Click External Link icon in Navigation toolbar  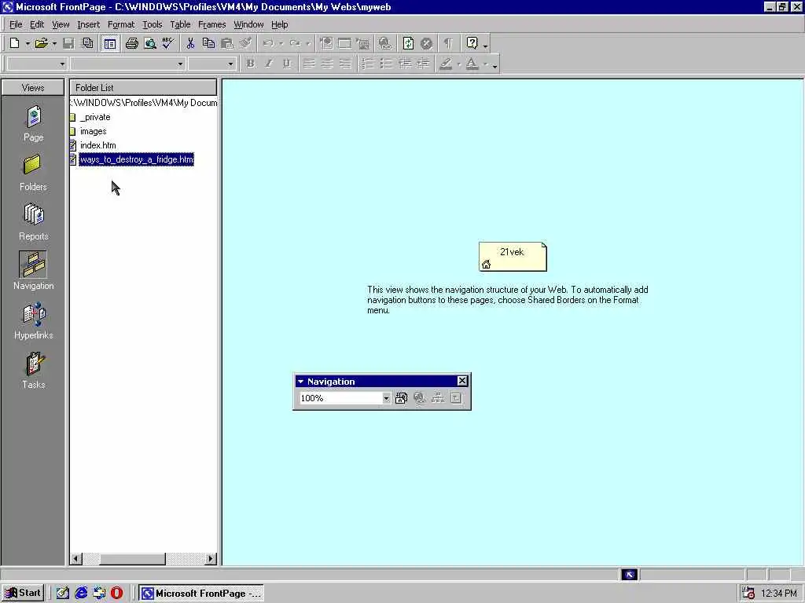coord(420,398)
